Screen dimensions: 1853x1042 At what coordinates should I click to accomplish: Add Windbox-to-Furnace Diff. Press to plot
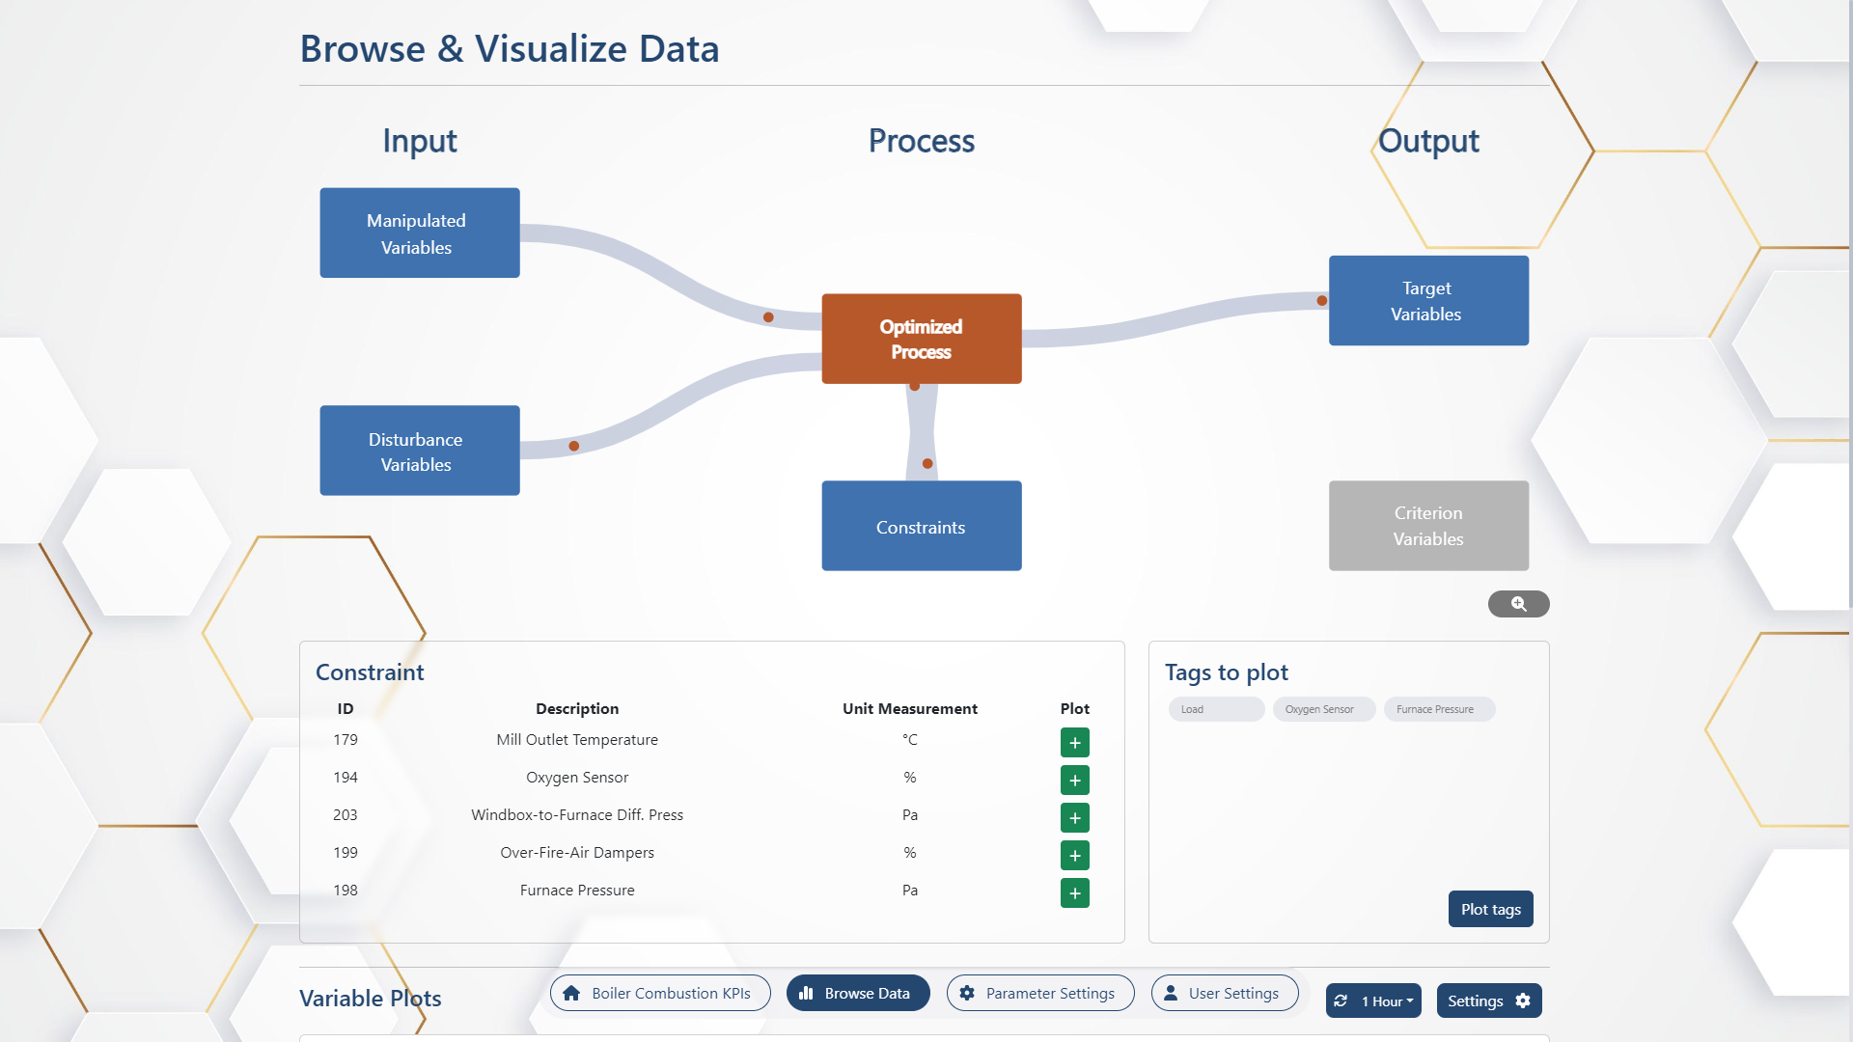1074,817
